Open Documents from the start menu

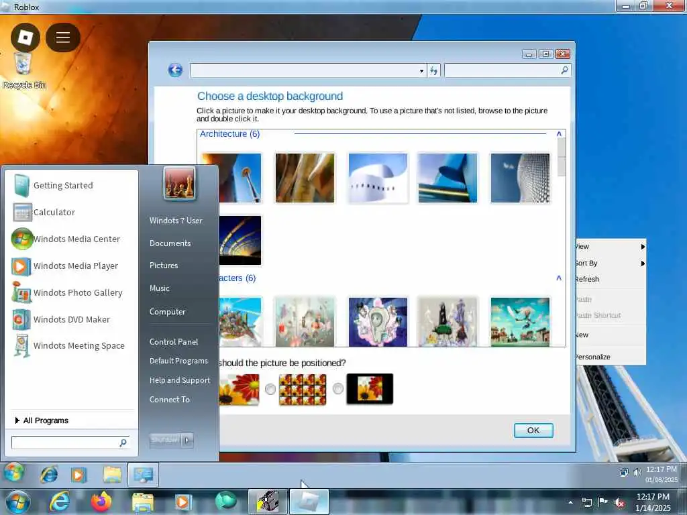[x=170, y=243]
